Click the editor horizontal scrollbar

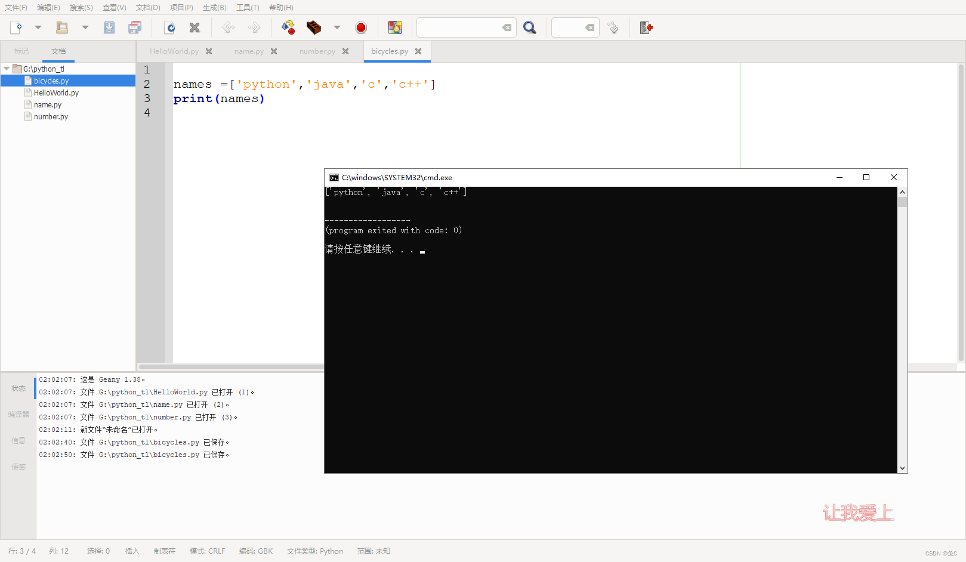coord(232,367)
